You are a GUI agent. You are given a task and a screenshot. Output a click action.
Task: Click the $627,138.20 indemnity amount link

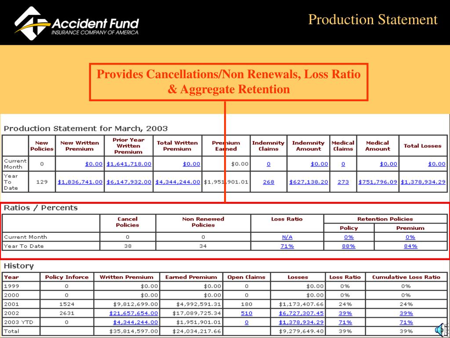pyautogui.click(x=308, y=182)
